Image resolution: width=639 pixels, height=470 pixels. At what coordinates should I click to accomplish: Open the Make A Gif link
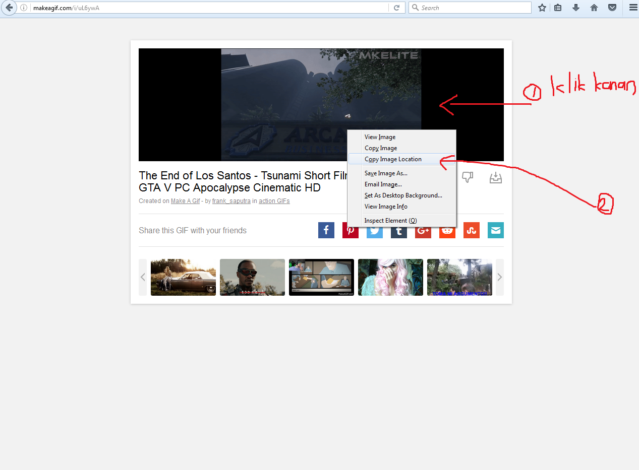tap(186, 201)
